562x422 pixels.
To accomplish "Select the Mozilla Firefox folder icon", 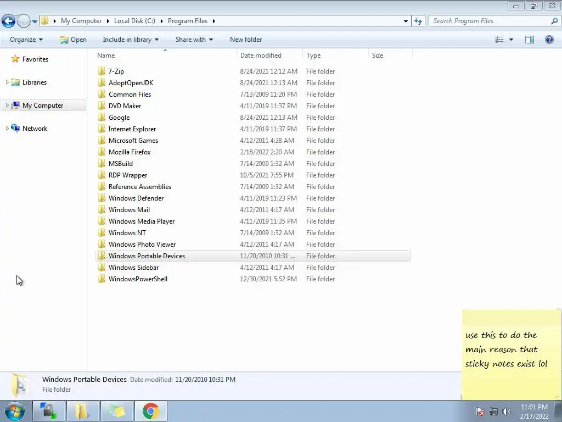I will coord(102,152).
